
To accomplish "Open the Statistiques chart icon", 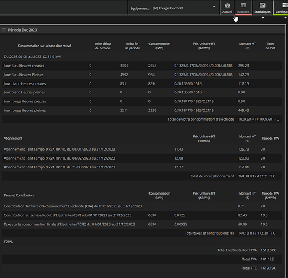I will point(262,6).
